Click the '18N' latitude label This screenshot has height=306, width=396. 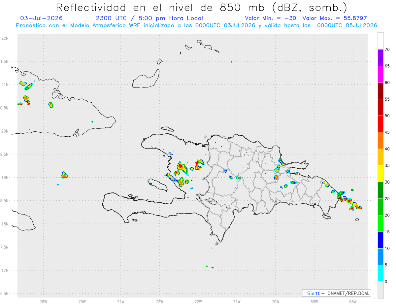[x=5, y=224]
